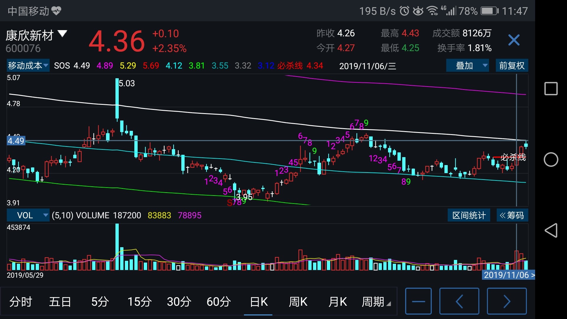
Task: Tap the minus zoom-out button
Action: pos(418,301)
